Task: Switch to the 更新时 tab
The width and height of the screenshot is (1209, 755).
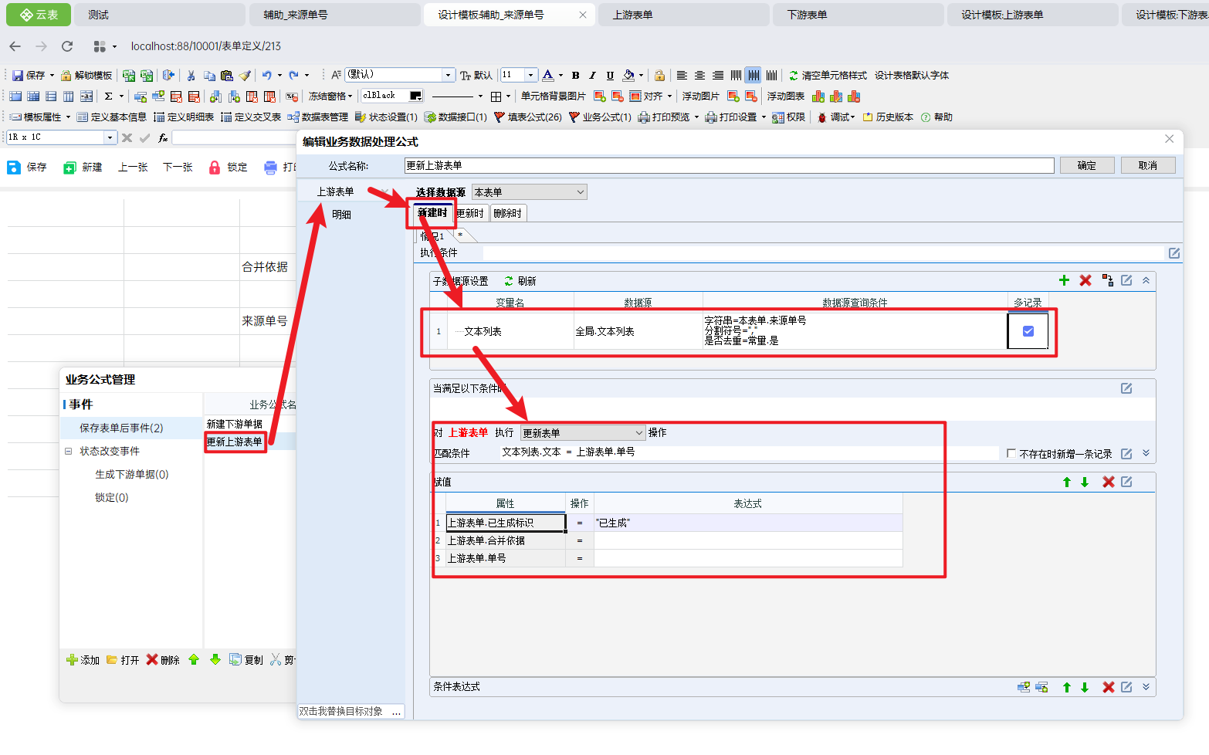Action: tap(469, 214)
